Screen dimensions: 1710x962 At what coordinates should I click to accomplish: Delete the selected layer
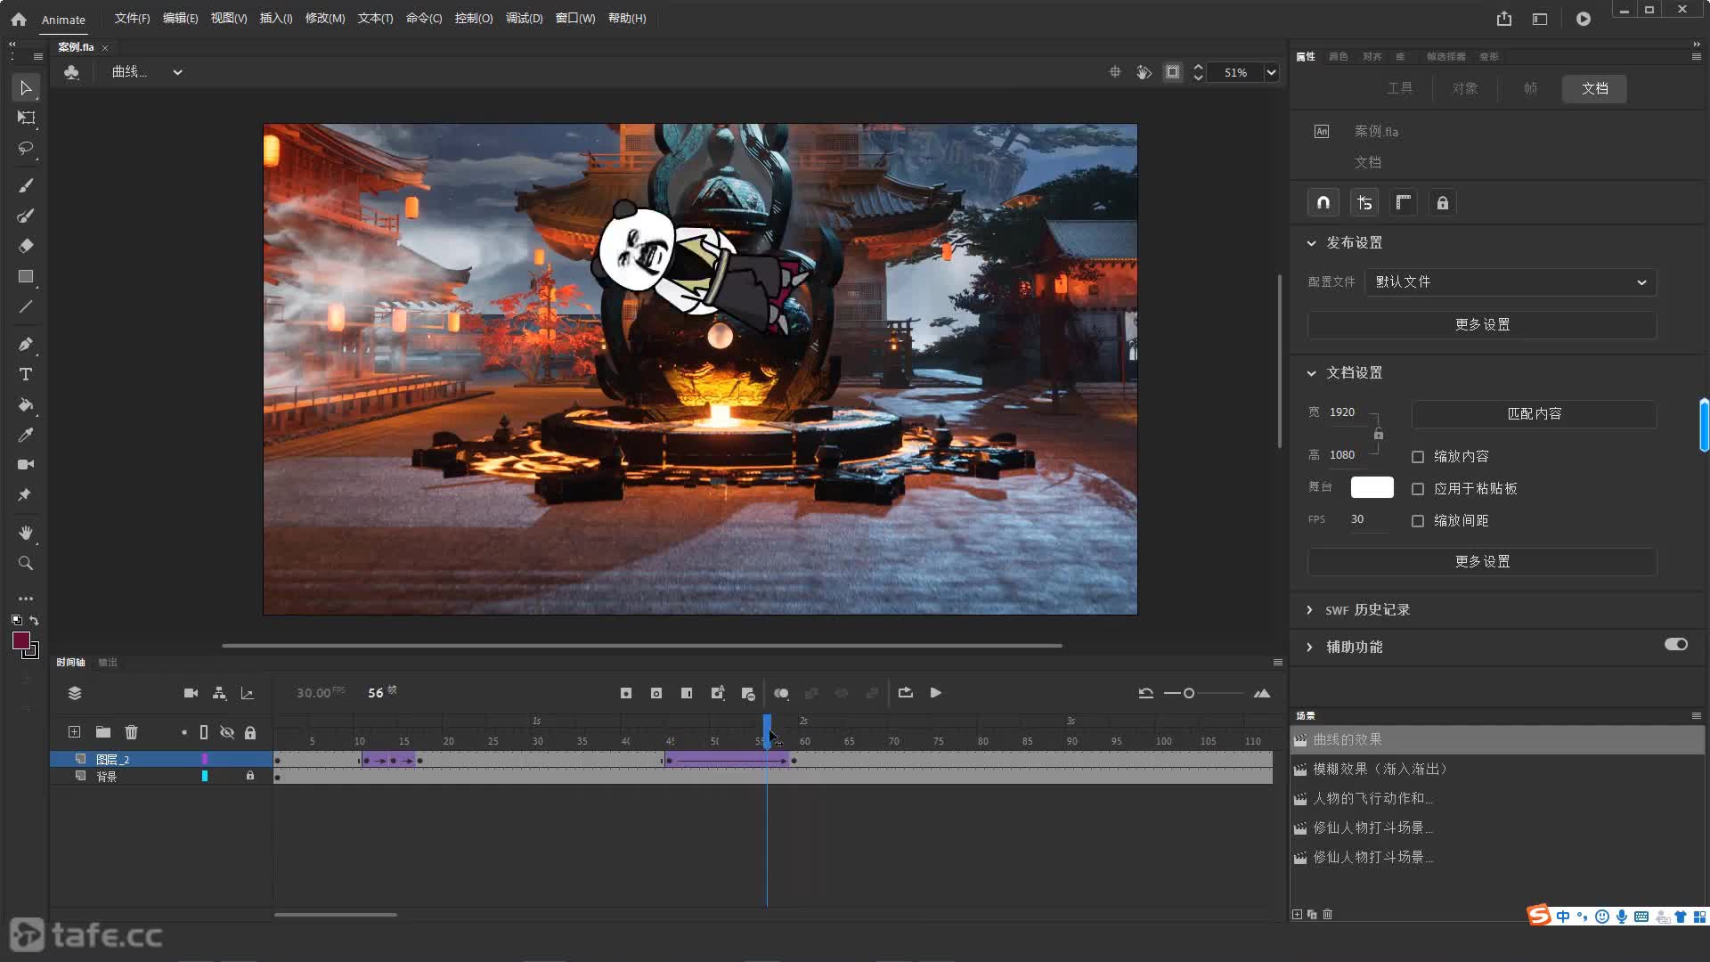pos(132,732)
